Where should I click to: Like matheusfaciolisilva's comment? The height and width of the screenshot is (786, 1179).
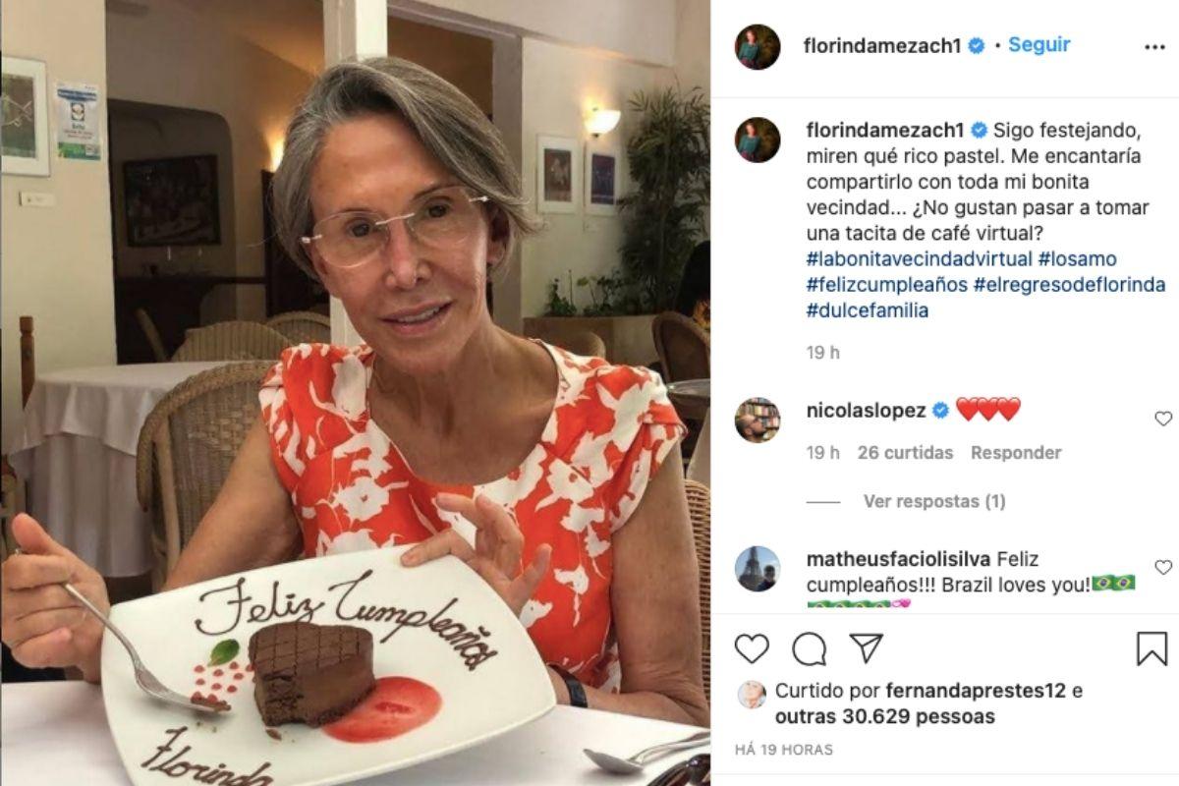click(1163, 567)
